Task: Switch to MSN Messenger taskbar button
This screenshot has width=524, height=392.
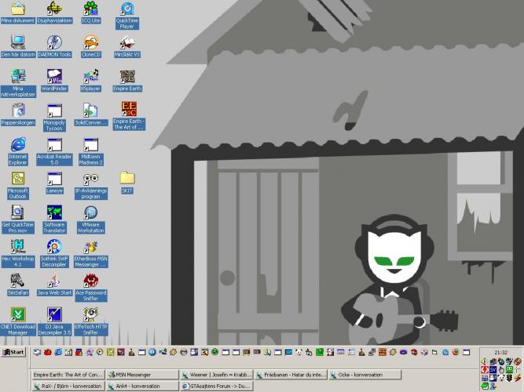Action: [x=143, y=375]
